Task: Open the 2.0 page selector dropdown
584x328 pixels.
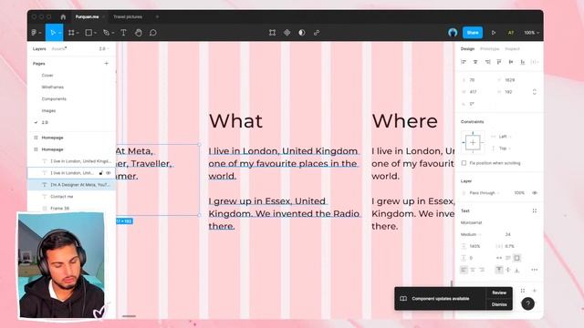Action: click(104, 48)
